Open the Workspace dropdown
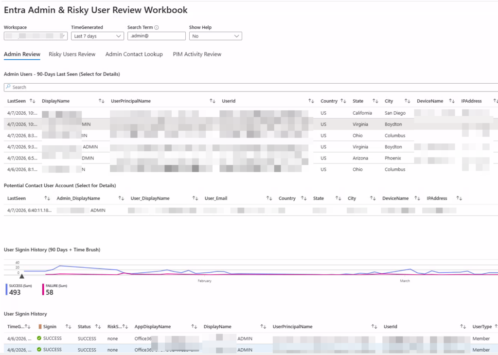 point(36,36)
